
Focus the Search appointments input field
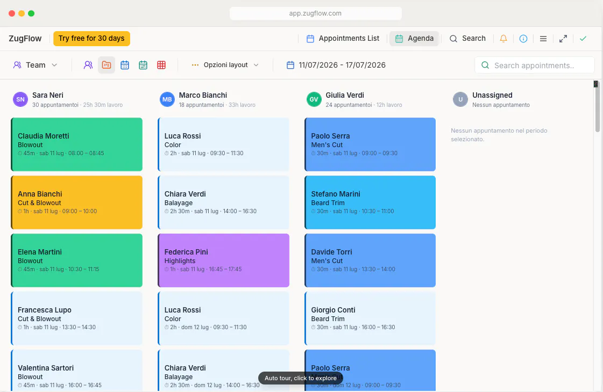[x=535, y=66]
